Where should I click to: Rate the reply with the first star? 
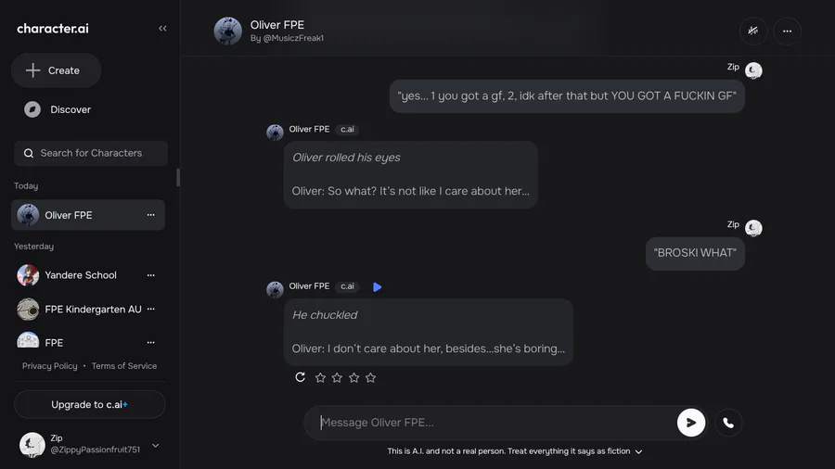tap(320, 377)
